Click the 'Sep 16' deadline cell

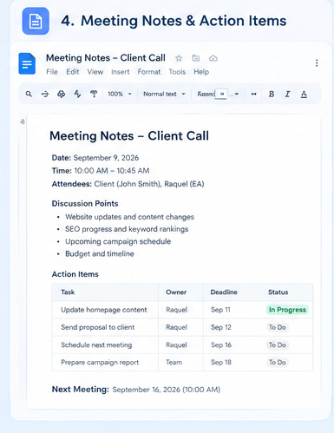point(221,345)
